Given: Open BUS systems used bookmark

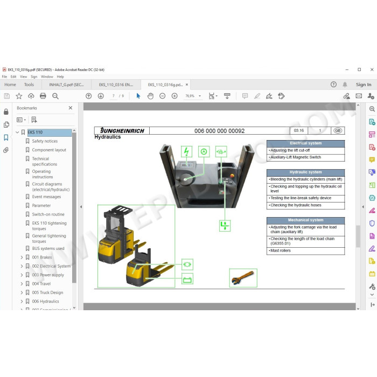Looking at the screenshot, I should point(48,249).
